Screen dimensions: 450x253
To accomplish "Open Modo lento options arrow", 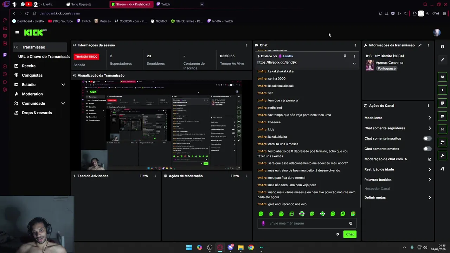I will click(429, 118).
